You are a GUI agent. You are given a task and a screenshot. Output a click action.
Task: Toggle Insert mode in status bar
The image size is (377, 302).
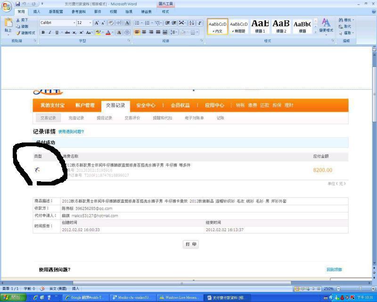[x=75, y=288]
